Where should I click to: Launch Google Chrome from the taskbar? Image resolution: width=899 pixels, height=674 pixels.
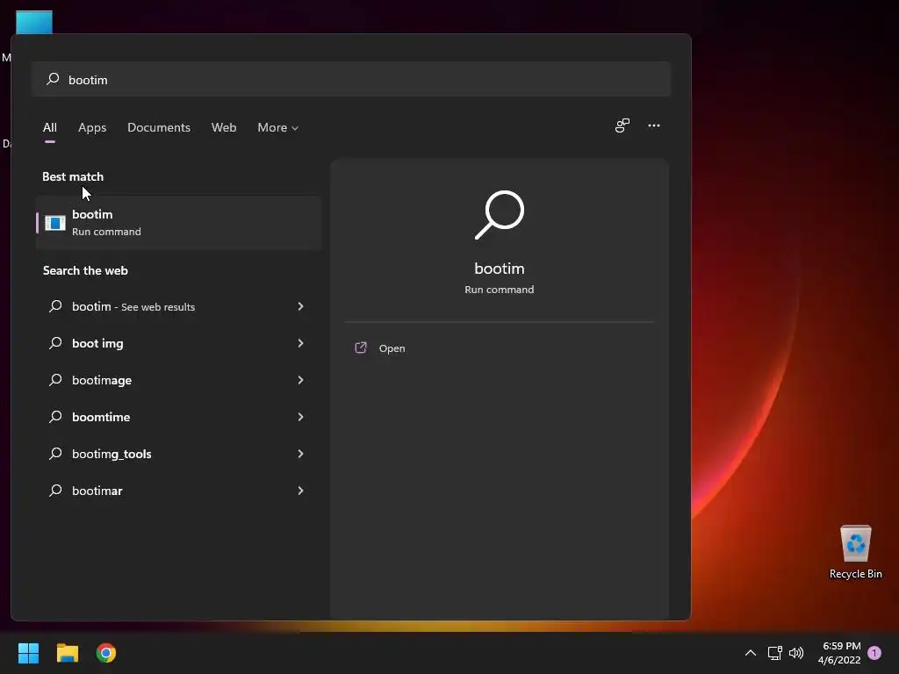(x=106, y=653)
